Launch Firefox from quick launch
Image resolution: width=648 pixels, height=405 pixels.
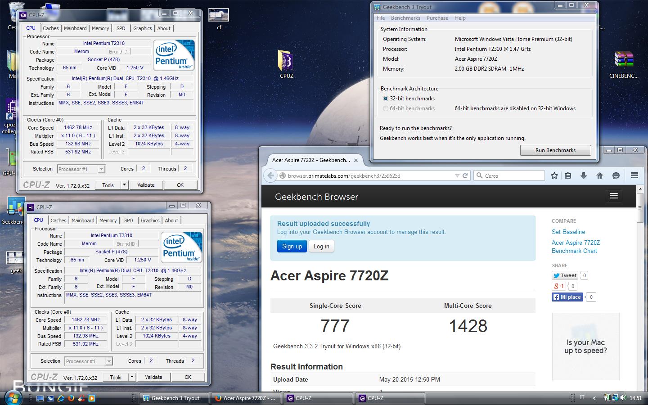[71, 398]
